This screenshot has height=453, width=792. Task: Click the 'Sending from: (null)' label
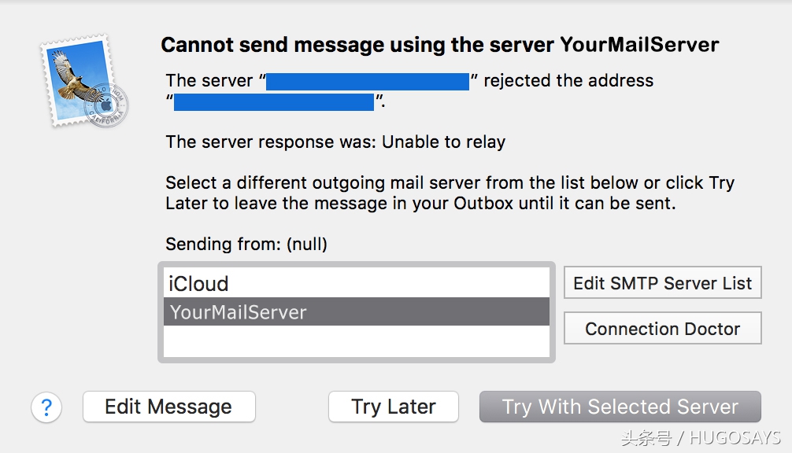pos(246,244)
